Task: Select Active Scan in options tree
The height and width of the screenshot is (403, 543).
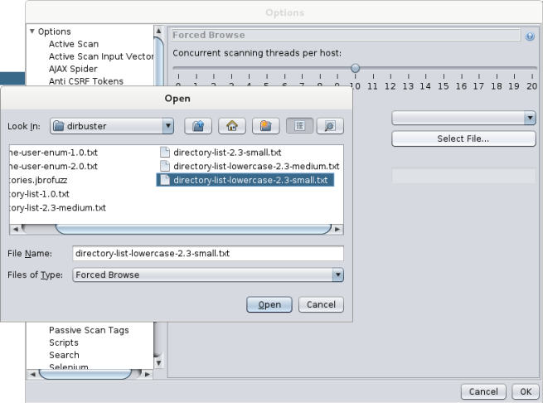Action: point(73,44)
